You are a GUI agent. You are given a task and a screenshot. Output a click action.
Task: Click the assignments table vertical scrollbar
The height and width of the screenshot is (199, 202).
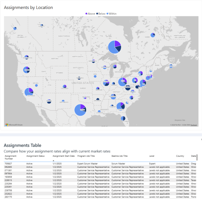click(197, 158)
